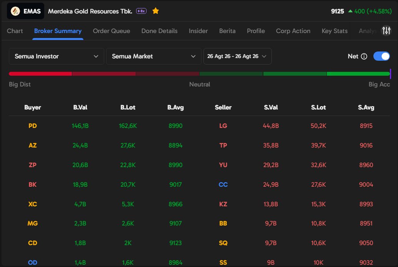
Task: View the Corp Action tab
Action: click(x=293, y=31)
